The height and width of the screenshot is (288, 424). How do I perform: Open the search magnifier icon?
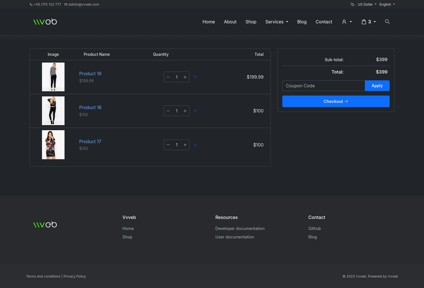tap(387, 22)
